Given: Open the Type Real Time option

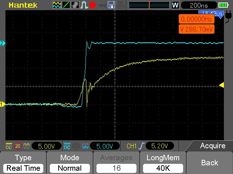Looking at the screenshot, I should click(23, 163).
